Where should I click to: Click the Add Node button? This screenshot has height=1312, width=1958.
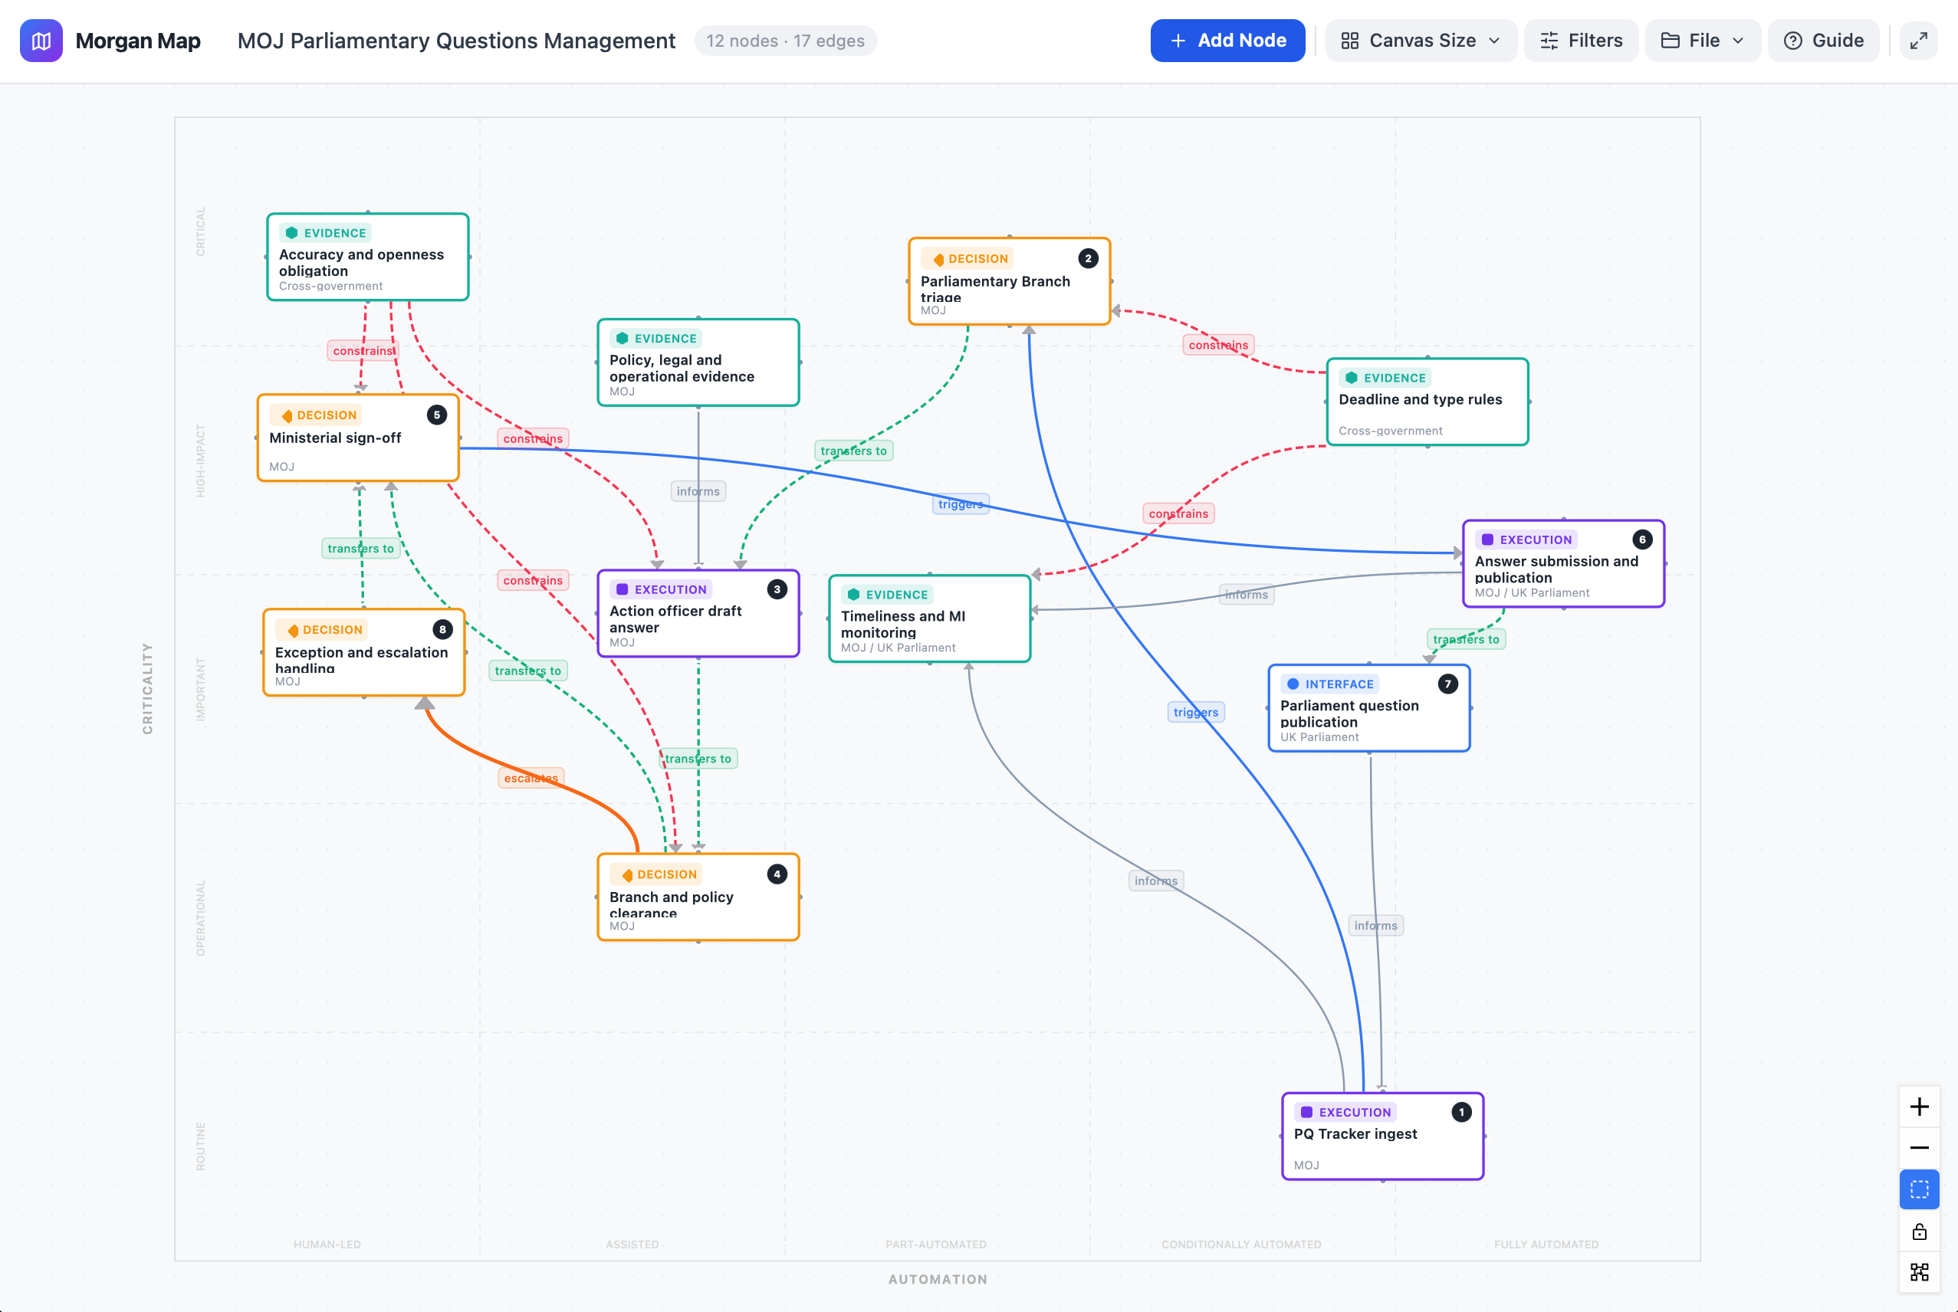(1227, 40)
